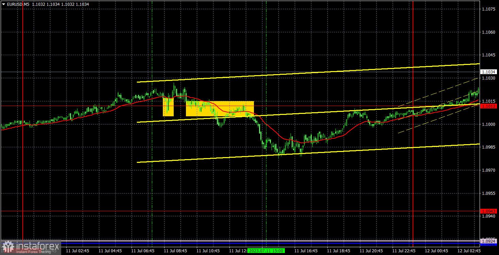
Task: Click the 1.1060 price scale value
Action: (x=488, y=32)
